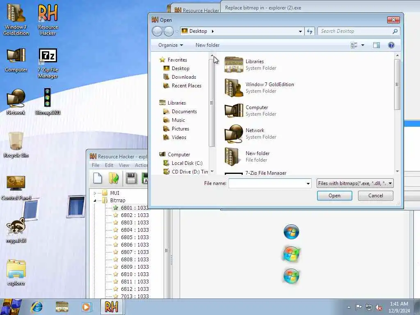
Task: Click Action Center flag in tray
Action: [358, 307]
